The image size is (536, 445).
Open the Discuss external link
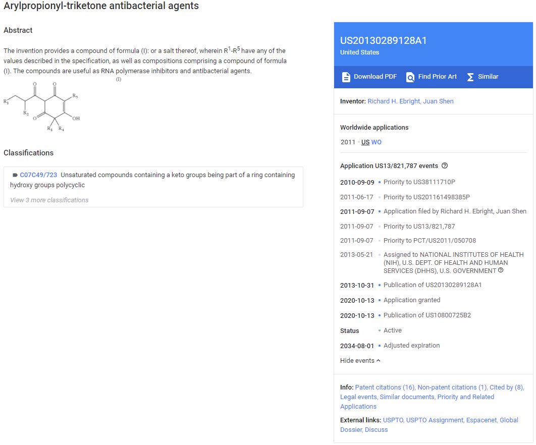coord(376,430)
